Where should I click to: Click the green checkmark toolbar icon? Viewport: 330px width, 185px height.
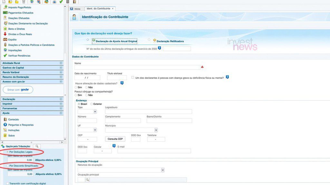point(61,2)
